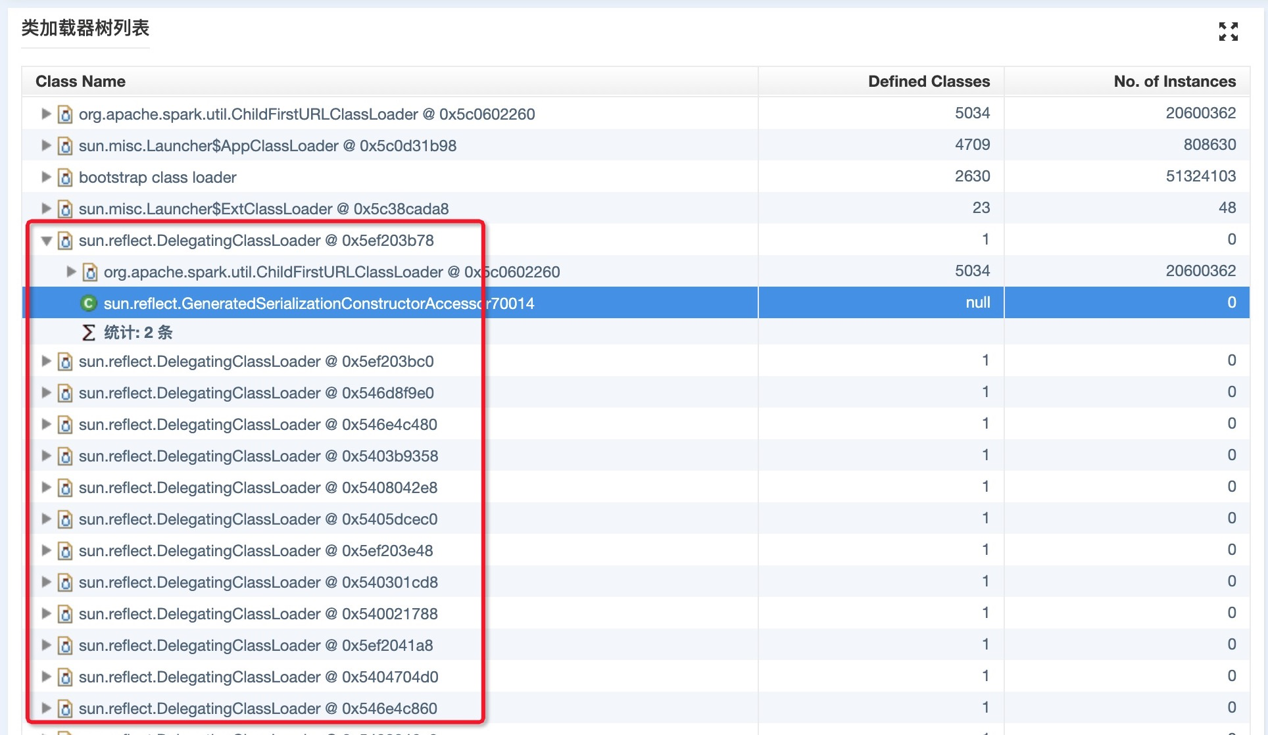Select DelegatingClassLoader @ 0x5403b9358 row
The image size is (1268, 735).
pos(258,456)
